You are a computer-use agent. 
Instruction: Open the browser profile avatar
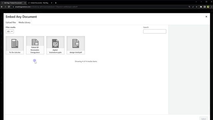point(208,7)
